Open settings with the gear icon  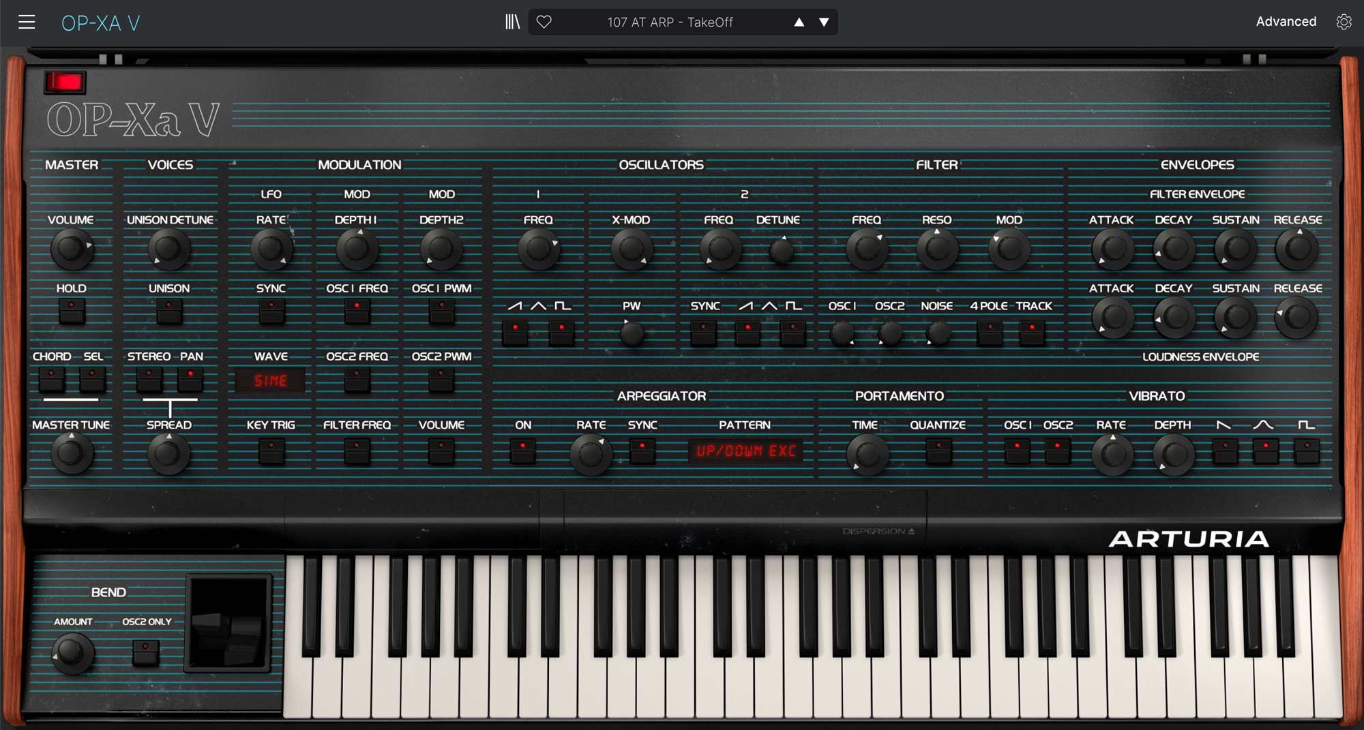tap(1343, 22)
